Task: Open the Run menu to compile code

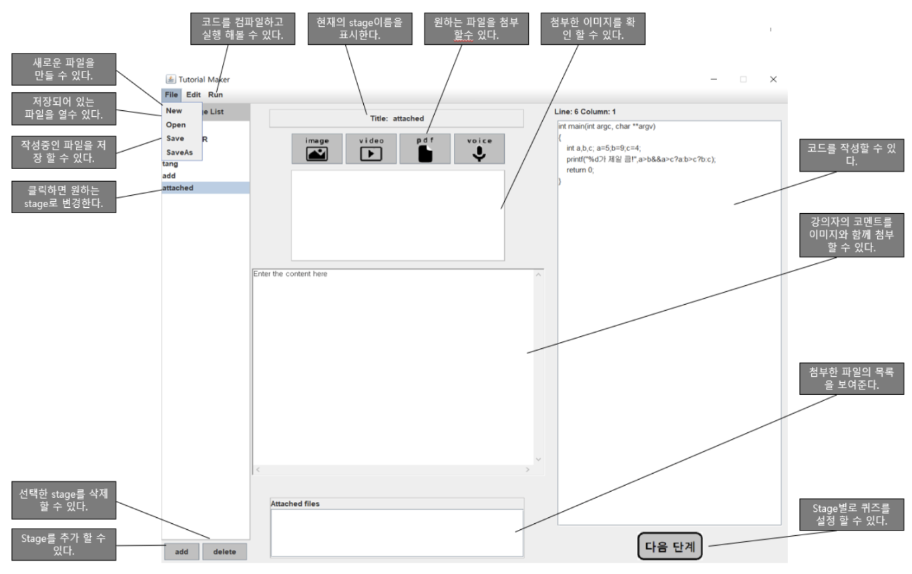Action: click(x=216, y=94)
